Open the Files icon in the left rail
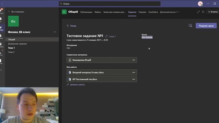Image resolution: width=219 pixels, height=123 pixels. 1,61
